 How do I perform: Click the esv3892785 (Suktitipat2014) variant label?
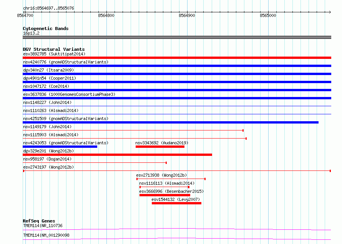[54, 54]
